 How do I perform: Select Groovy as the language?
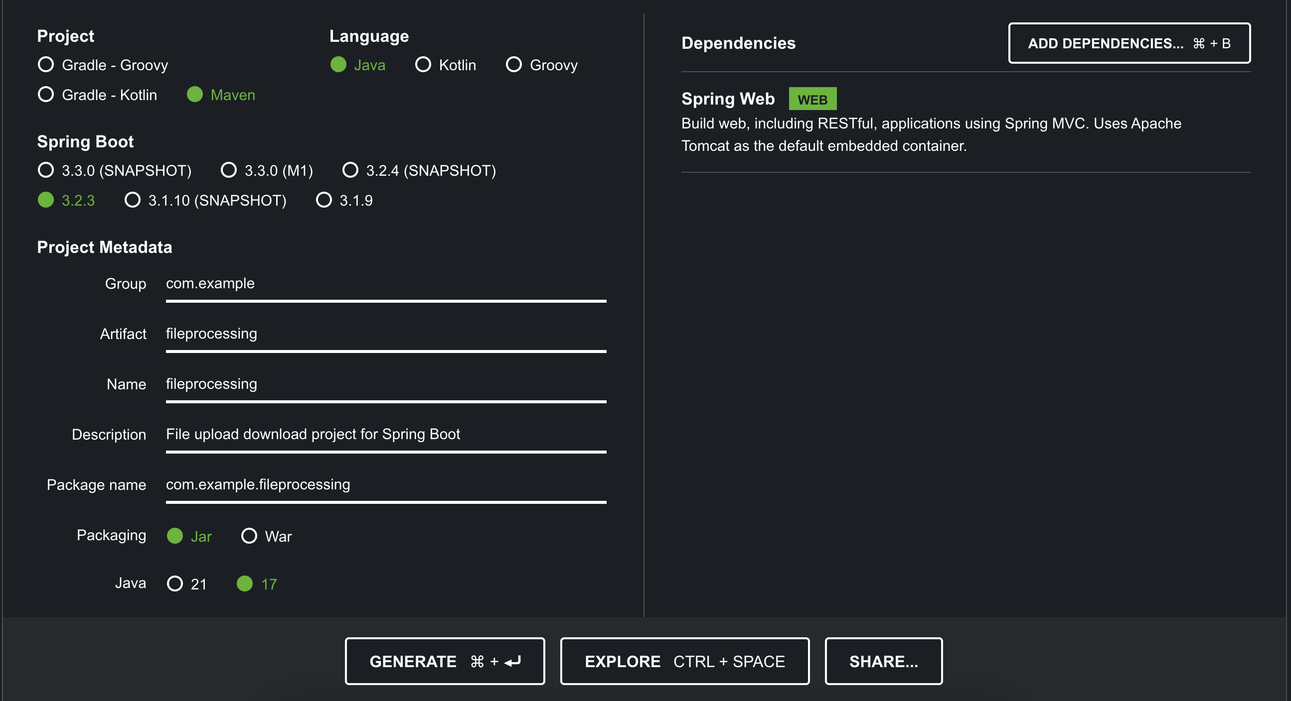514,65
